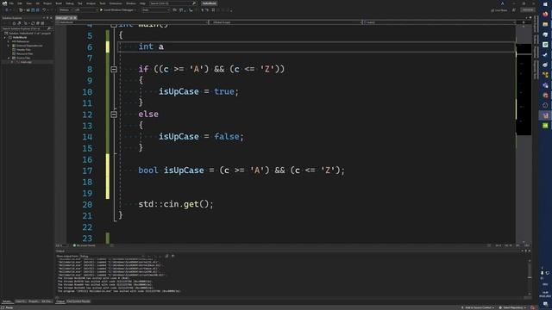Open the main() member navigation dropdown
Screen dimensions: 552x310
coord(440,22)
